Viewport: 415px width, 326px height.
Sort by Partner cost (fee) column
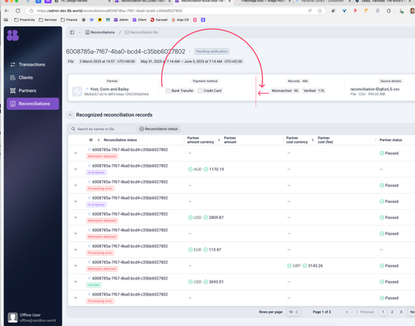pyautogui.click(x=325, y=140)
